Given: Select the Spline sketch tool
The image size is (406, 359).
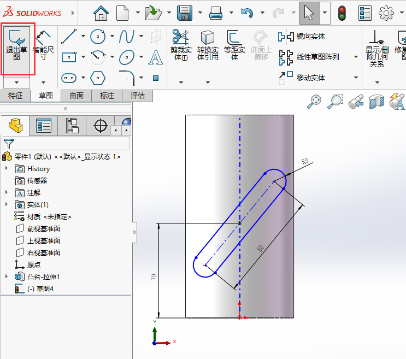Looking at the screenshot, I should [127, 37].
